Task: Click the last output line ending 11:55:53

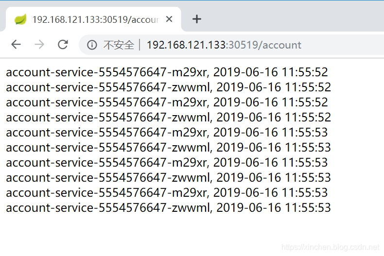Action: point(169,208)
